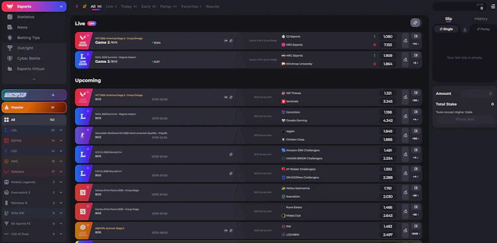Select the All games filter

pyautogui.click(x=34, y=120)
